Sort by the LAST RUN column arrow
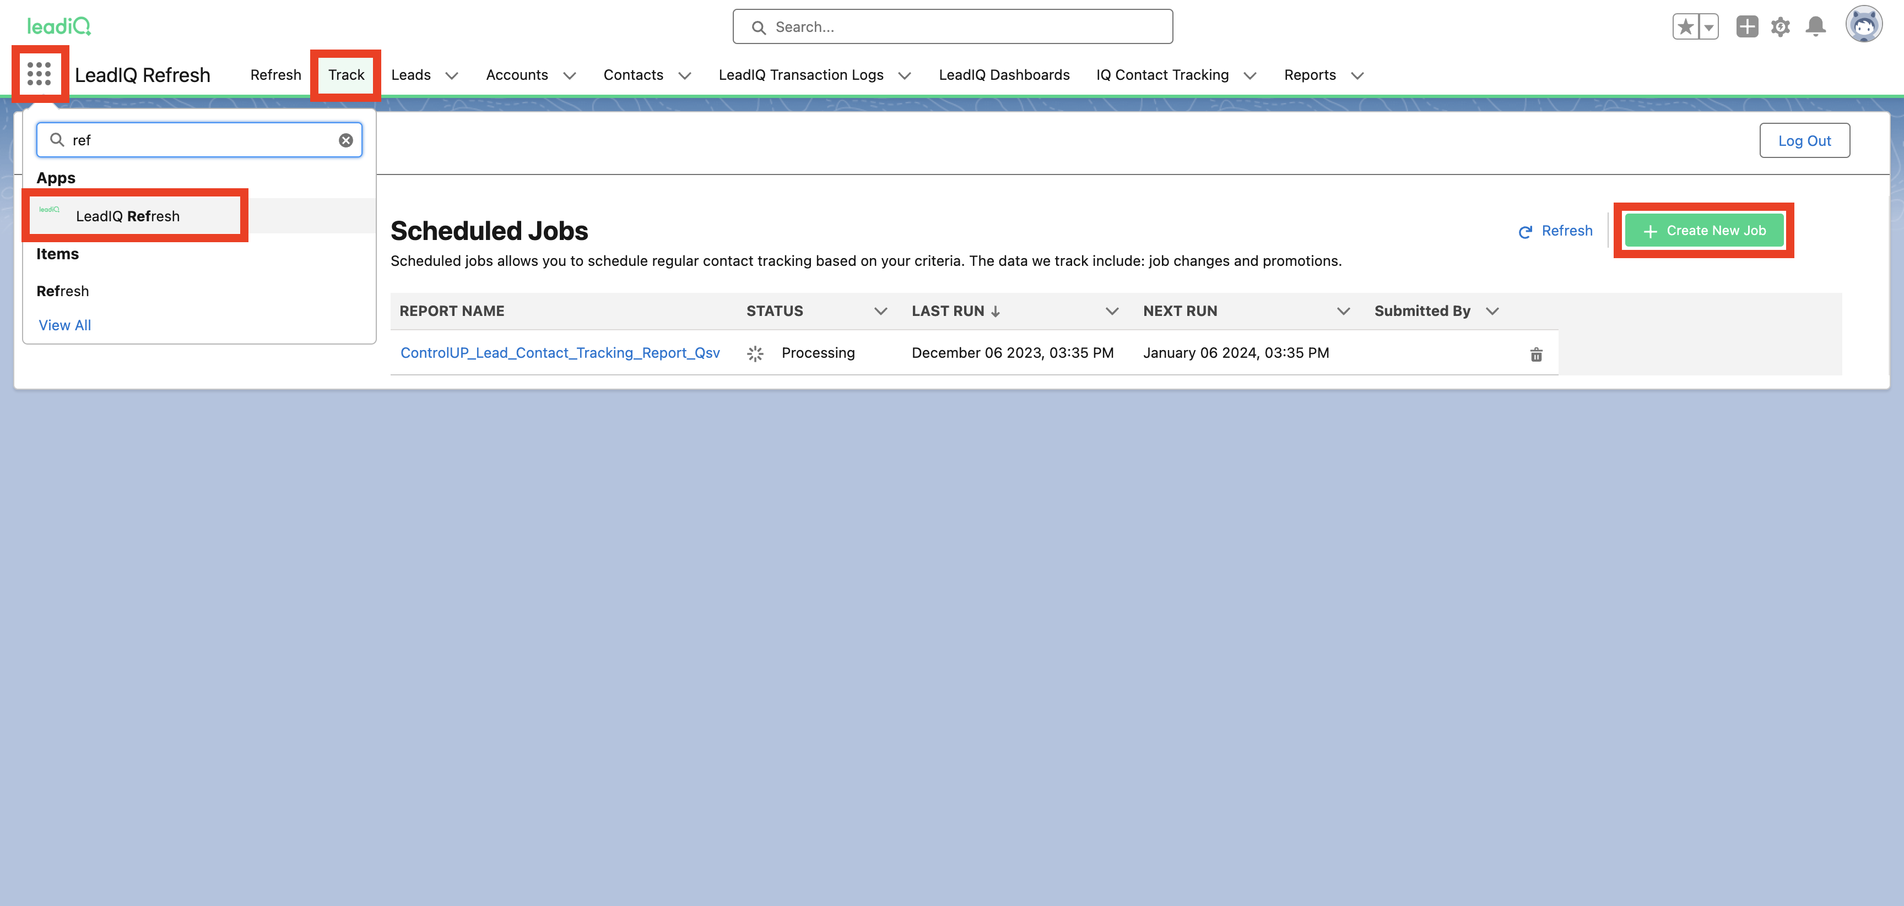The width and height of the screenshot is (1904, 906). pyautogui.click(x=995, y=311)
